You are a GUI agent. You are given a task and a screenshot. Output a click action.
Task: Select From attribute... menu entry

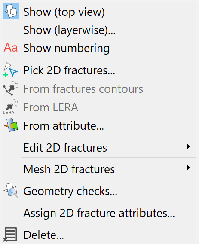tap(99, 125)
